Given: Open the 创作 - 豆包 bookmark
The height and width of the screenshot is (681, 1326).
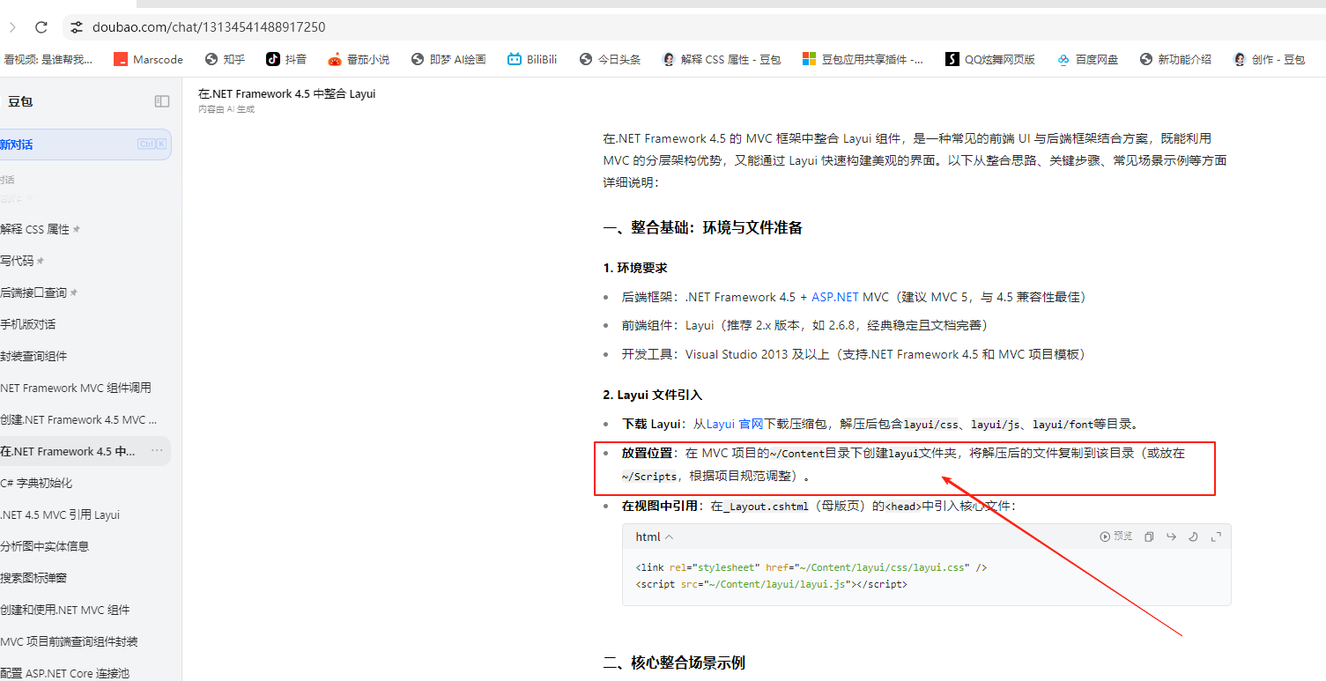Looking at the screenshot, I should (x=1270, y=59).
